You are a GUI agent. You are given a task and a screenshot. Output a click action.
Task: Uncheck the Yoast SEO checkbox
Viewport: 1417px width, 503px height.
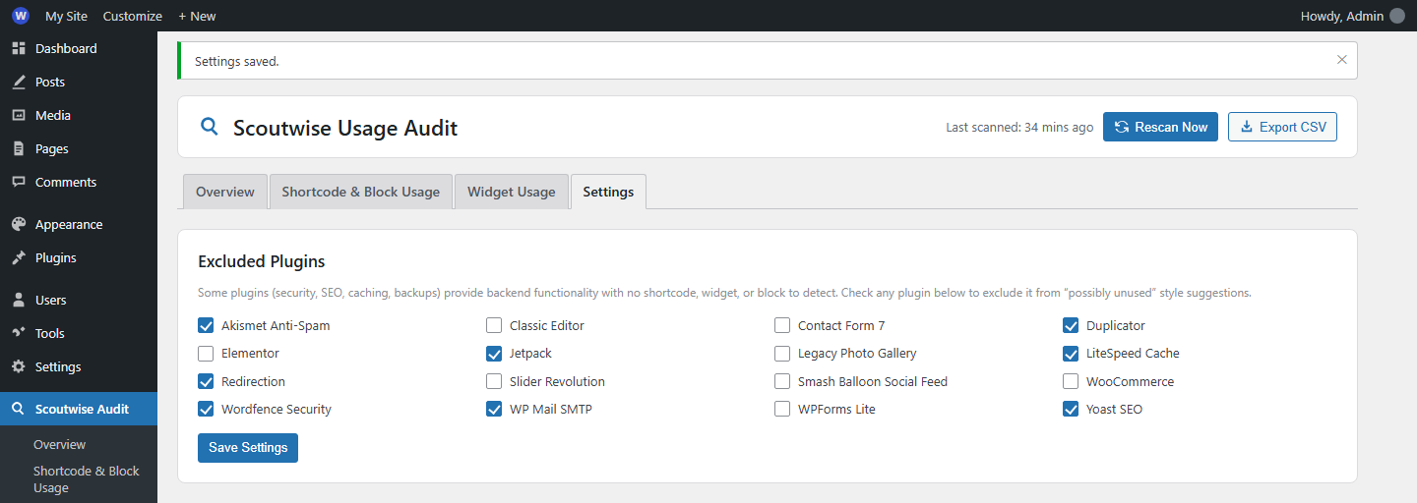[x=1071, y=409]
